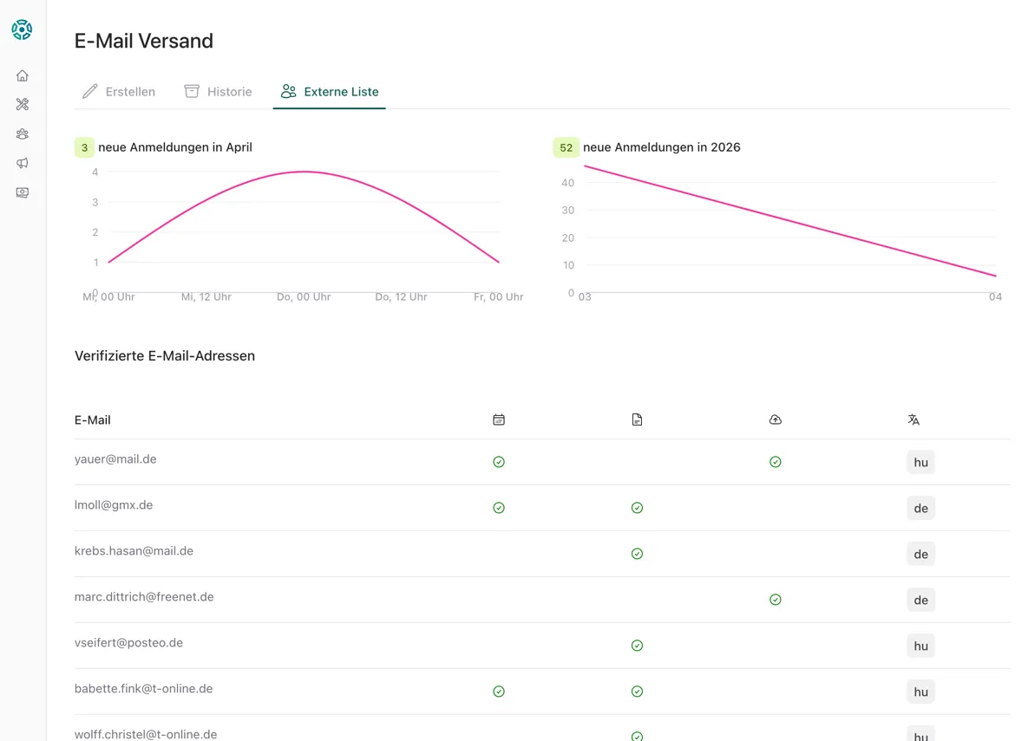Open the payment icon in sidebar

[x=23, y=192]
